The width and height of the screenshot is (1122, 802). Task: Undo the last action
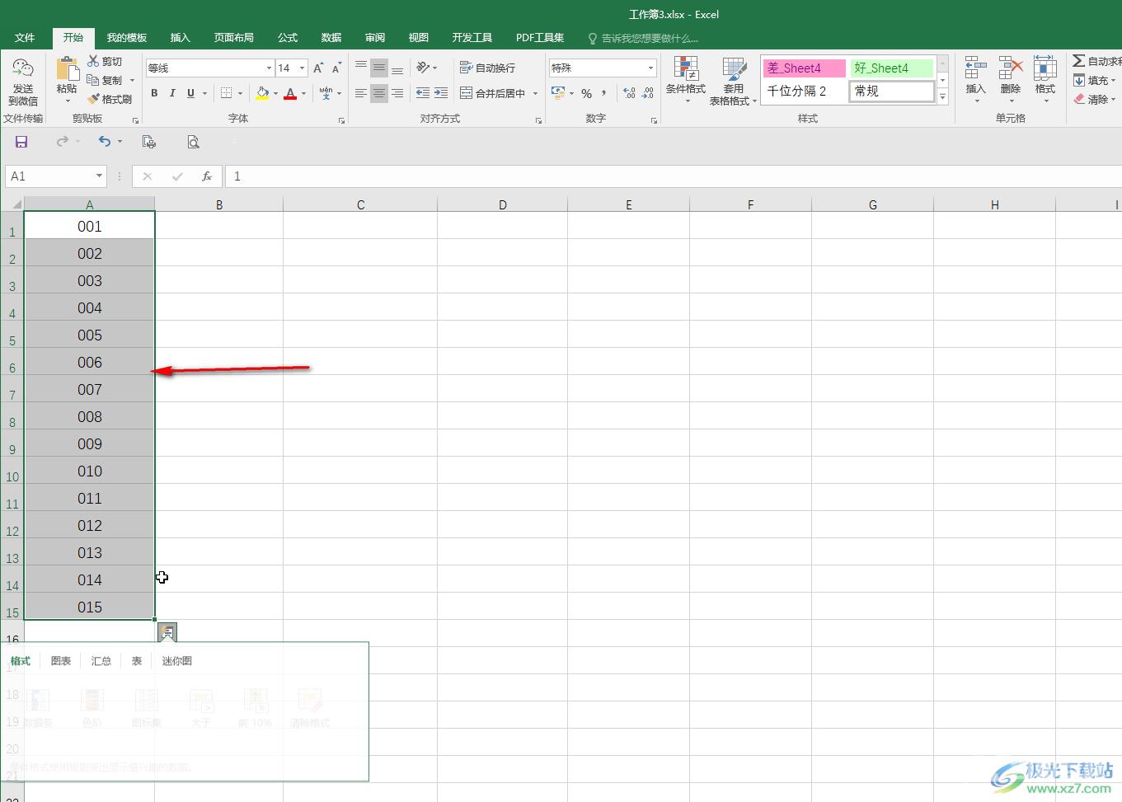pyautogui.click(x=105, y=142)
